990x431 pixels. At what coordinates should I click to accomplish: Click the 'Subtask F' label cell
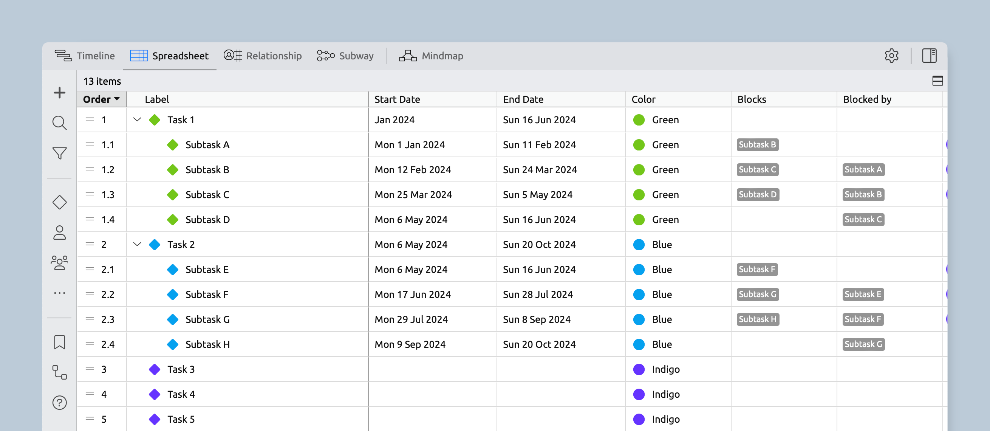(247, 294)
